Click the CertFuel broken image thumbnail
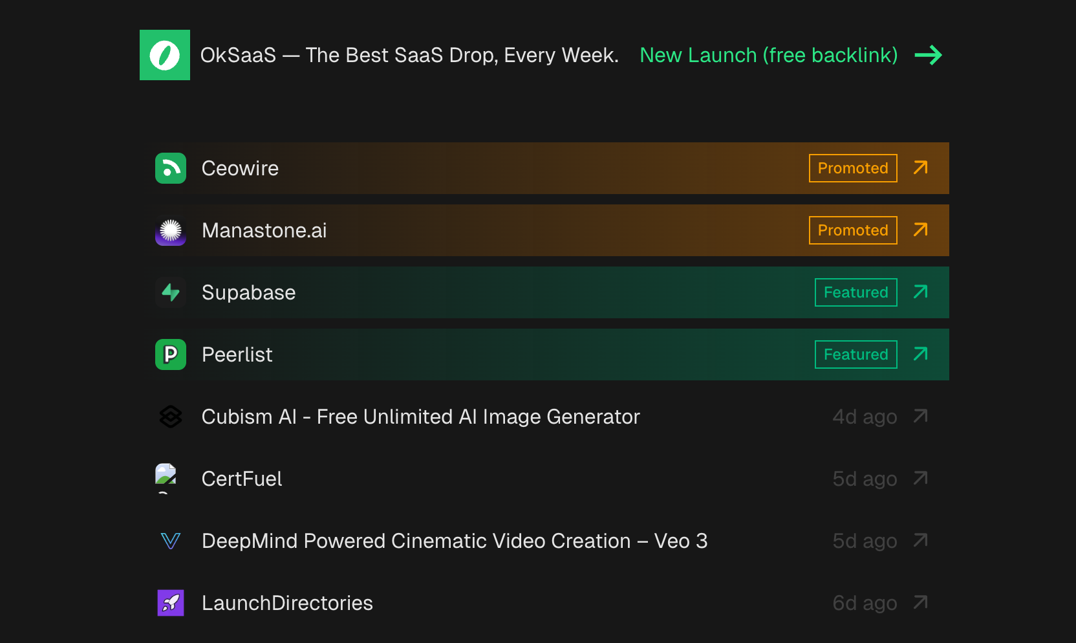Image resolution: width=1076 pixels, height=643 pixels. (166, 476)
